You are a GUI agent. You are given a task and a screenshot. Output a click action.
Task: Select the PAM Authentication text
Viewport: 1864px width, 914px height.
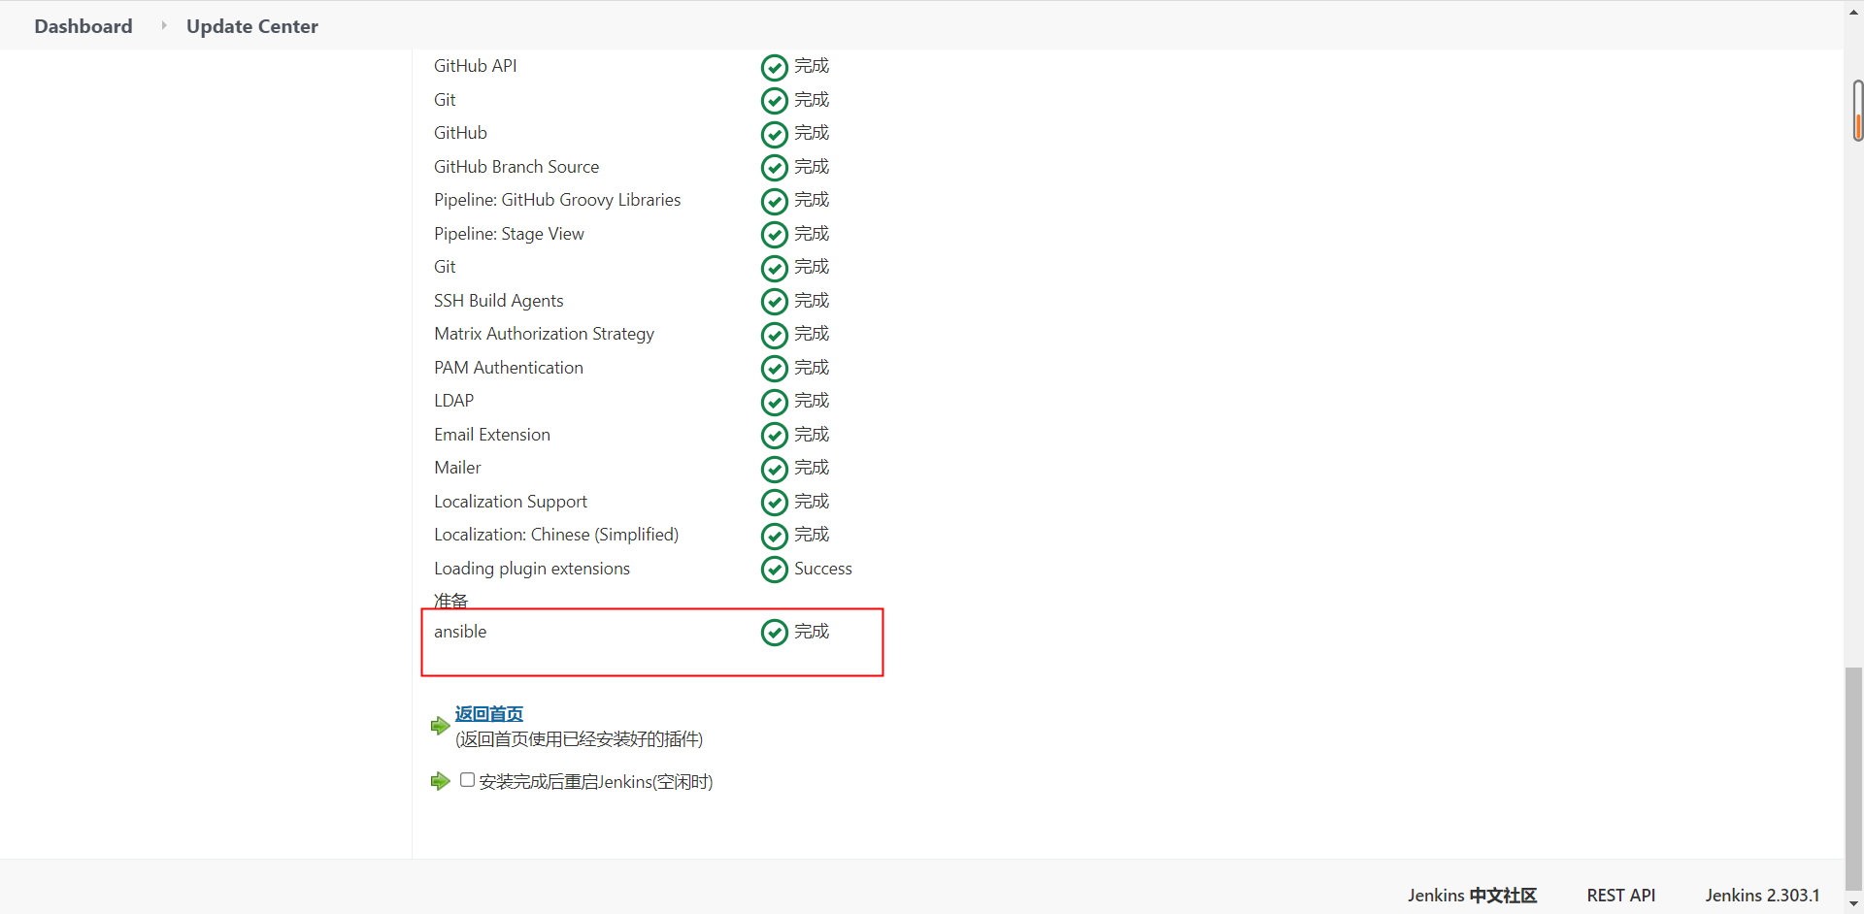(x=509, y=368)
